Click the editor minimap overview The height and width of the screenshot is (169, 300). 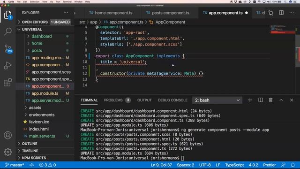pyautogui.click(x=283, y=29)
